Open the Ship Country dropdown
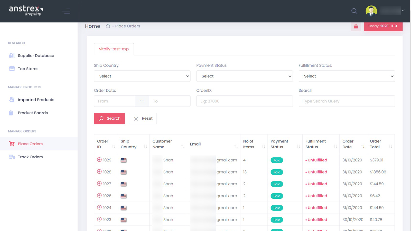The width and height of the screenshot is (411, 231). (x=142, y=76)
